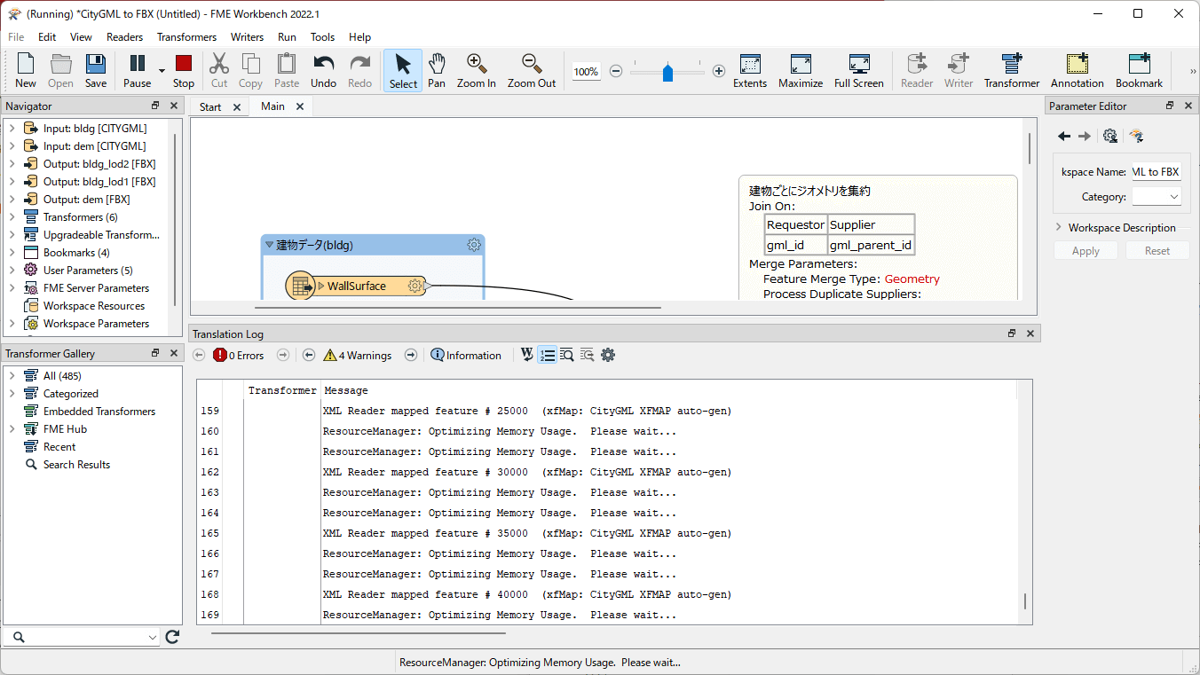This screenshot has width=1200, height=675.
Task: Open the Run menu
Action: click(287, 37)
